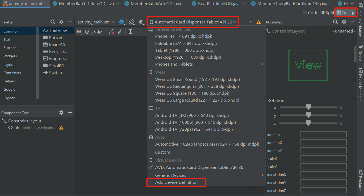Clear all constraints icon
Screen dimensions: 364x196
coord(111,31)
